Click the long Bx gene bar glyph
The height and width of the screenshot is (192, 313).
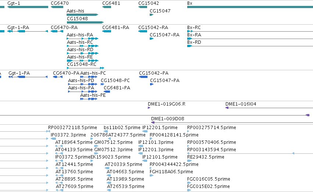250,7
